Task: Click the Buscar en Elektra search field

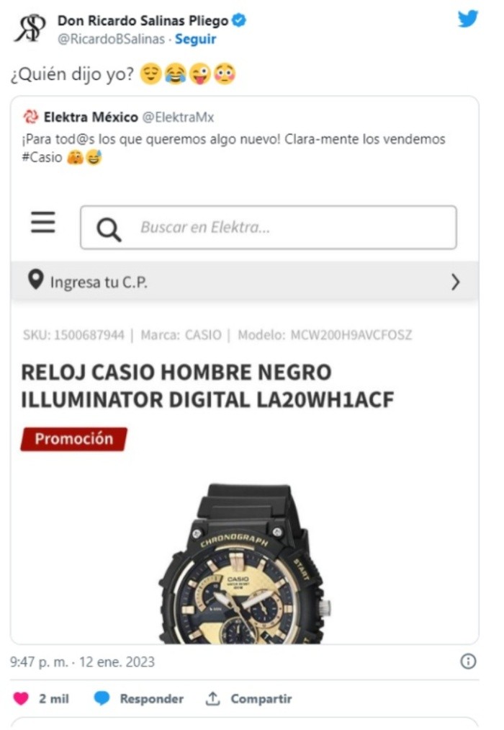Action: click(x=269, y=227)
